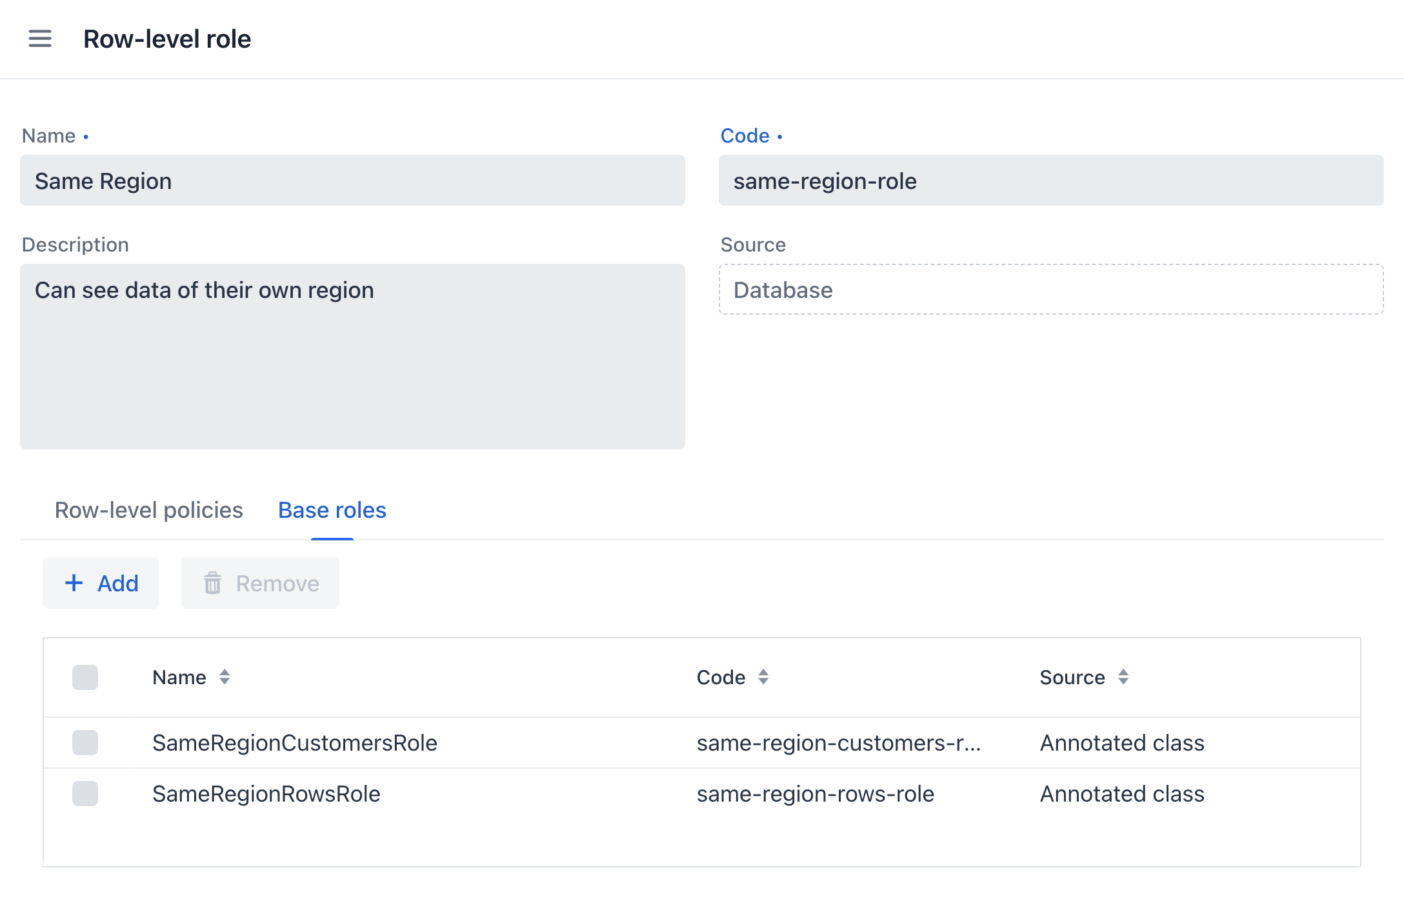The width and height of the screenshot is (1404, 908).
Task: Sort table by Source column arrows
Action: pos(1123,677)
